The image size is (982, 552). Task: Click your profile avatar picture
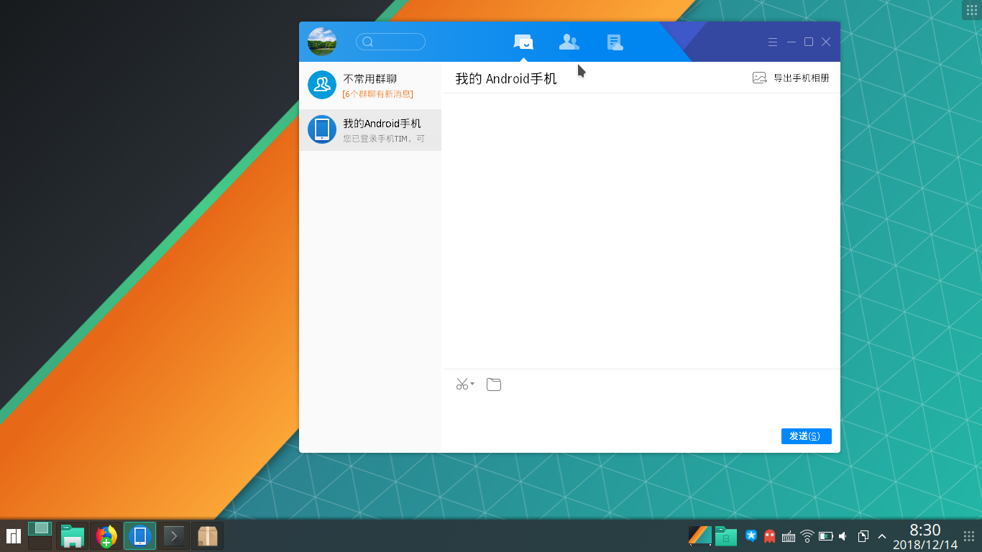321,41
